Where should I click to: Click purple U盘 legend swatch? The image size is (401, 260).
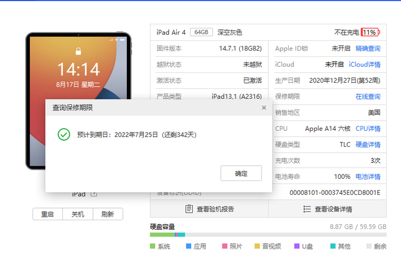pos(297,246)
